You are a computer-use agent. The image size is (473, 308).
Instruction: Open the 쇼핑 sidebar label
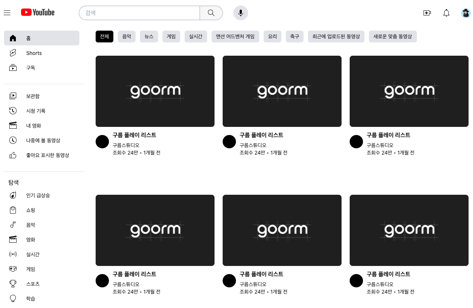(31, 210)
